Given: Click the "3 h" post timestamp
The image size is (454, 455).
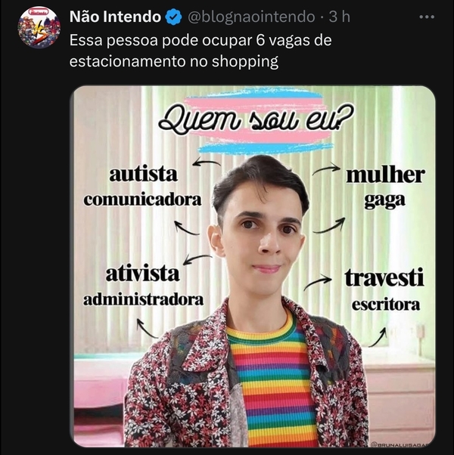Looking at the screenshot, I should click(x=340, y=17).
